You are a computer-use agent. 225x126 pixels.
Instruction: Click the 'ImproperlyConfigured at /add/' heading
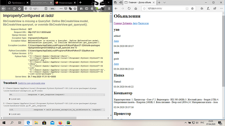28,16
